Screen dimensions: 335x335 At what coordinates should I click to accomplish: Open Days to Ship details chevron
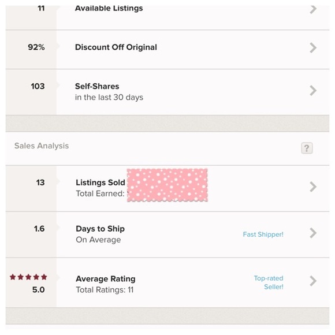[x=313, y=233]
